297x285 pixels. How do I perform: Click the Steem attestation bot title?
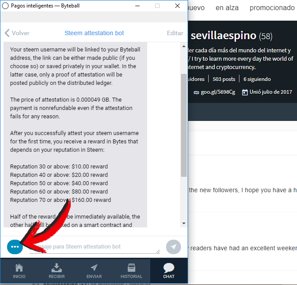click(x=94, y=33)
